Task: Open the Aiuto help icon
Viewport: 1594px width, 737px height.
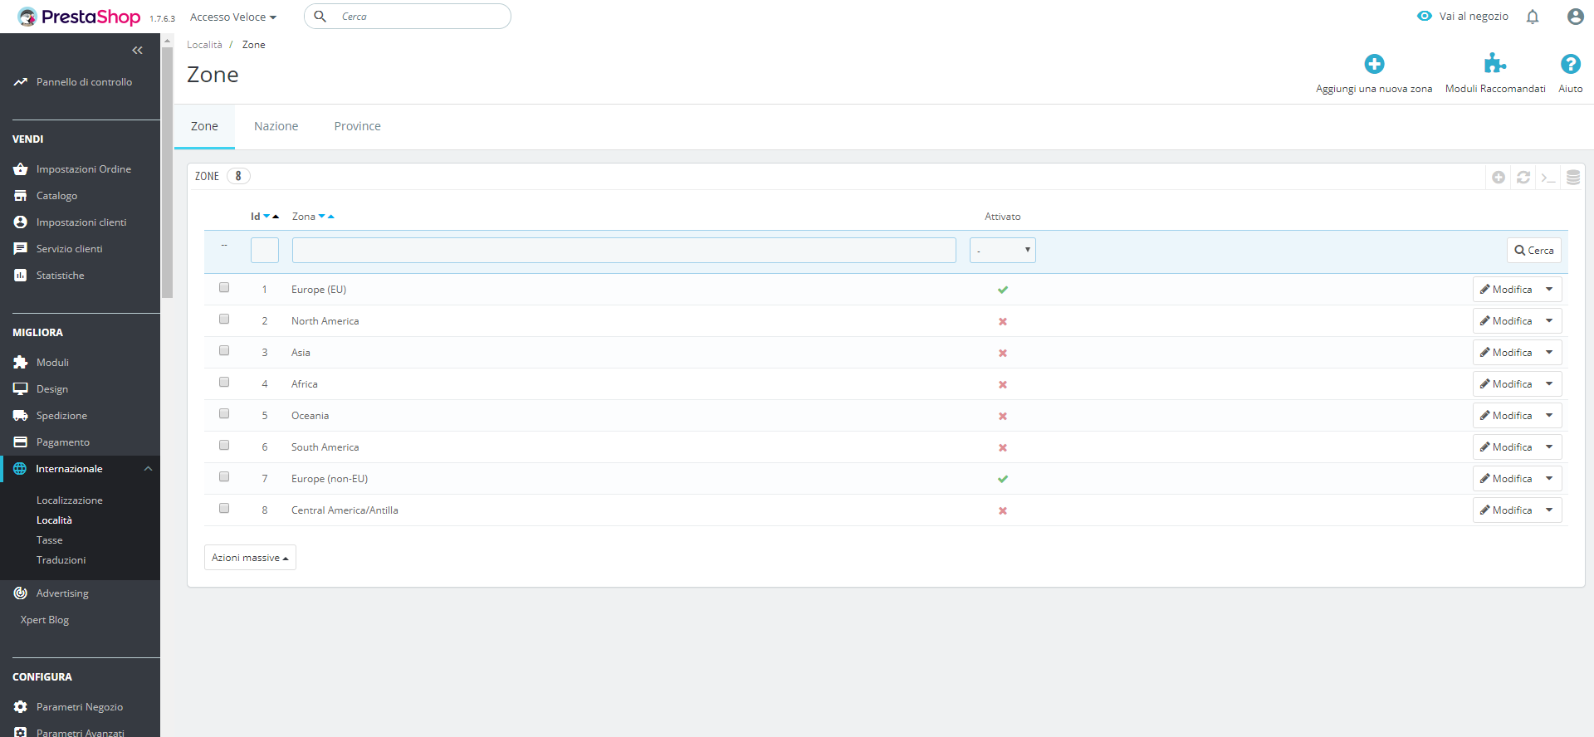Action: (1570, 64)
